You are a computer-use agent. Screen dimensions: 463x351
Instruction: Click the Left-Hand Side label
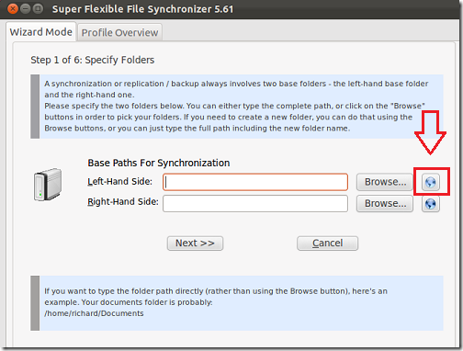120,182
